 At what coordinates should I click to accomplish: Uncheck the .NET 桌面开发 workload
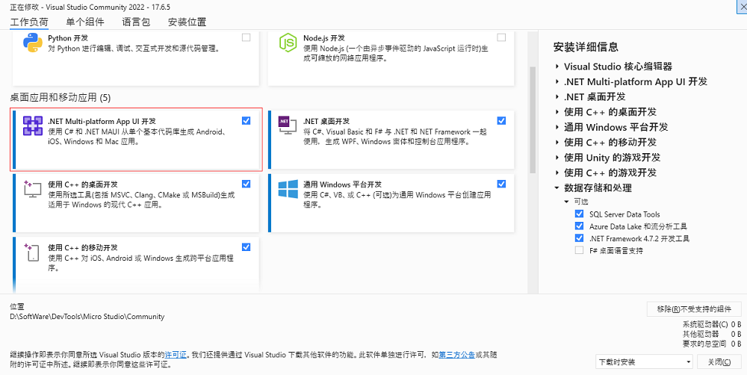[x=501, y=120]
